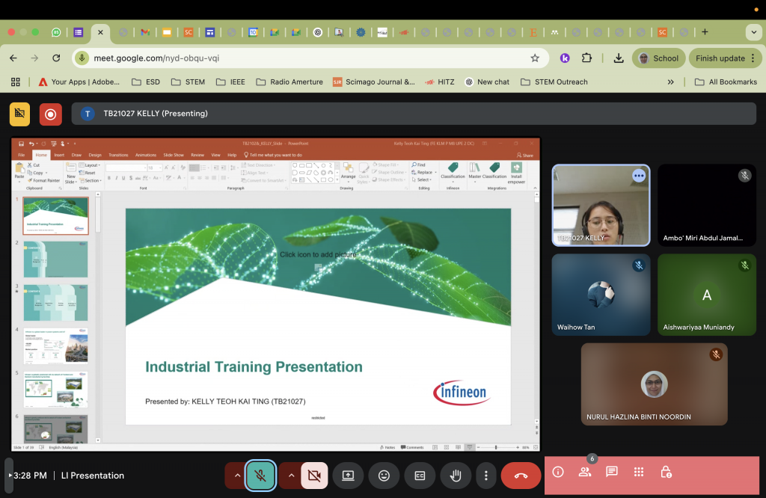The image size is (766, 498).
Task: Open the New chat bookmark
Action: tap(486, 82)
